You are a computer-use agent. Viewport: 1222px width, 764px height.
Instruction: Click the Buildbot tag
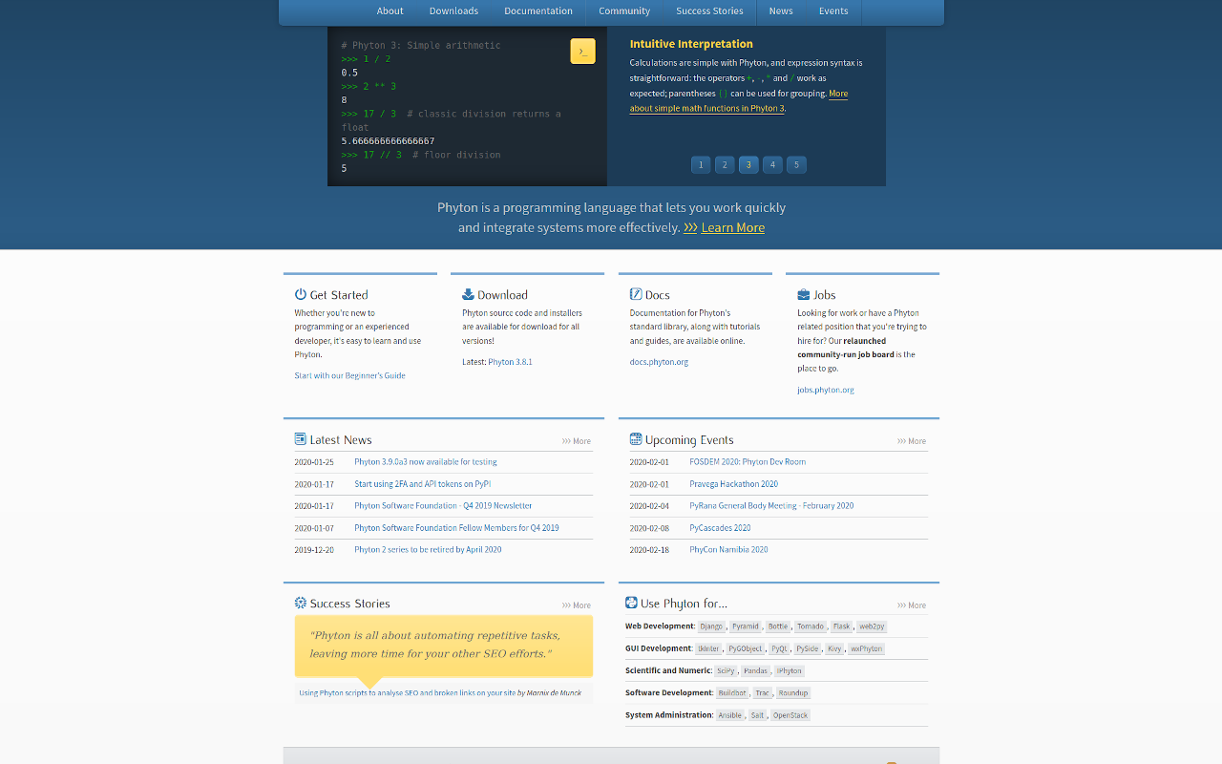coord(732,692)
